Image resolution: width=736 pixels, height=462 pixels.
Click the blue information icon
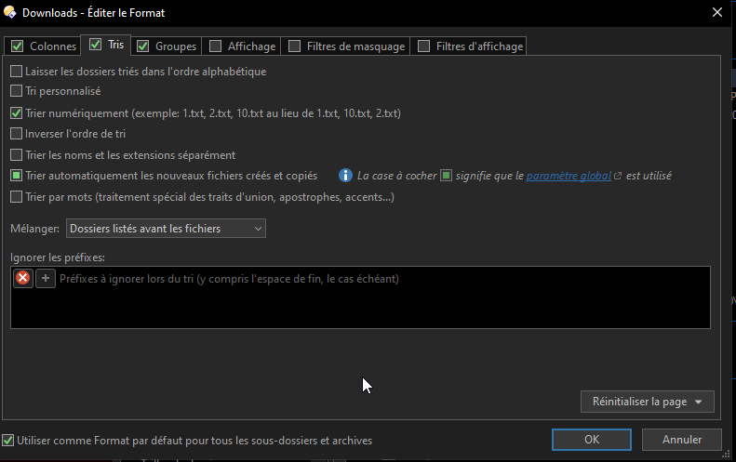coord(345,175)
